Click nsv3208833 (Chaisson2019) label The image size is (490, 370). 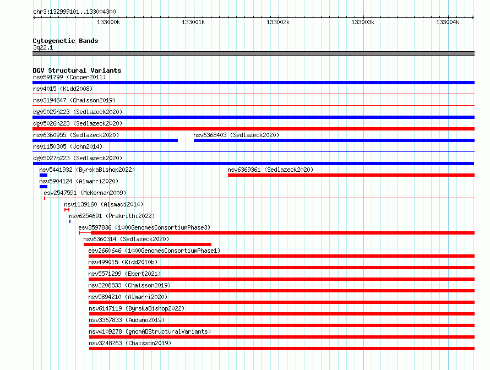[x=130, y=285]
